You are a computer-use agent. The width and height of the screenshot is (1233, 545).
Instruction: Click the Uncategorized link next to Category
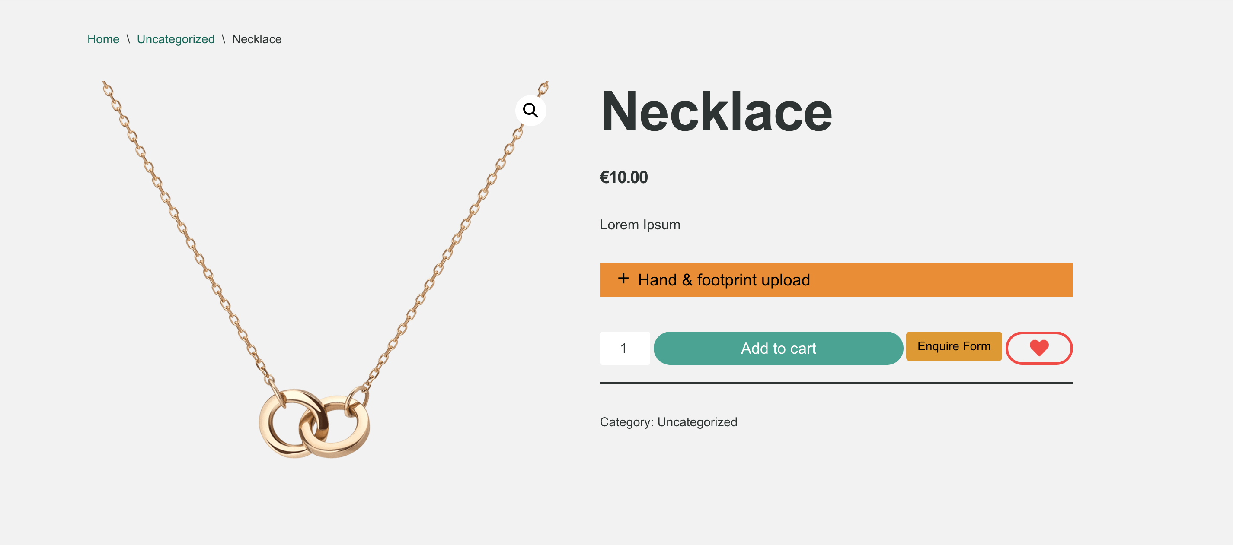click(697, 422)
